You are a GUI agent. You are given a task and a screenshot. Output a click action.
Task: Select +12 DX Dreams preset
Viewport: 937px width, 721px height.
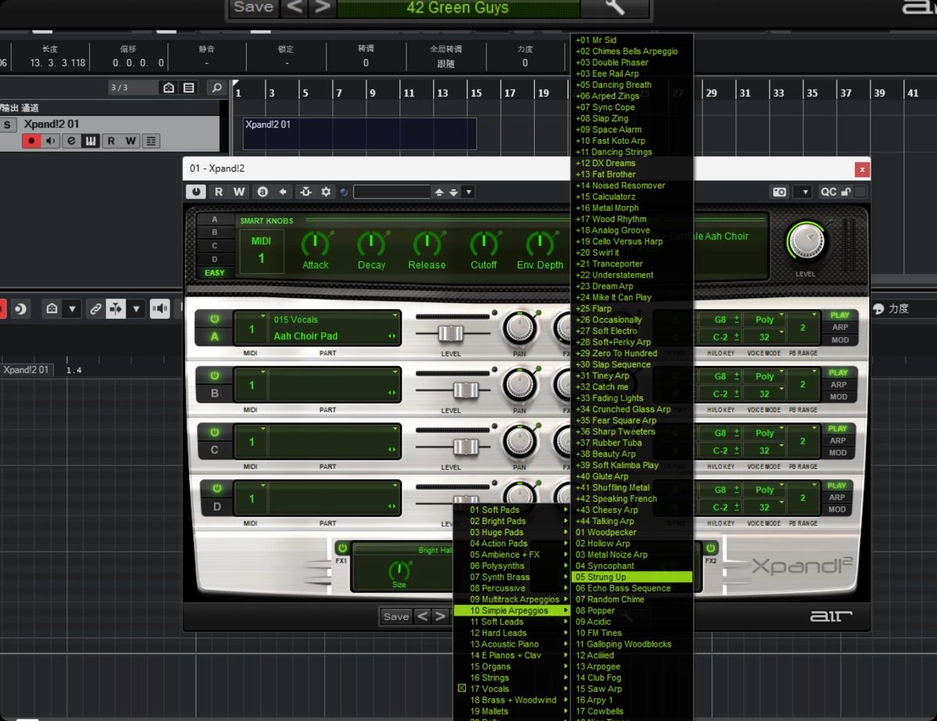[632, 163]
